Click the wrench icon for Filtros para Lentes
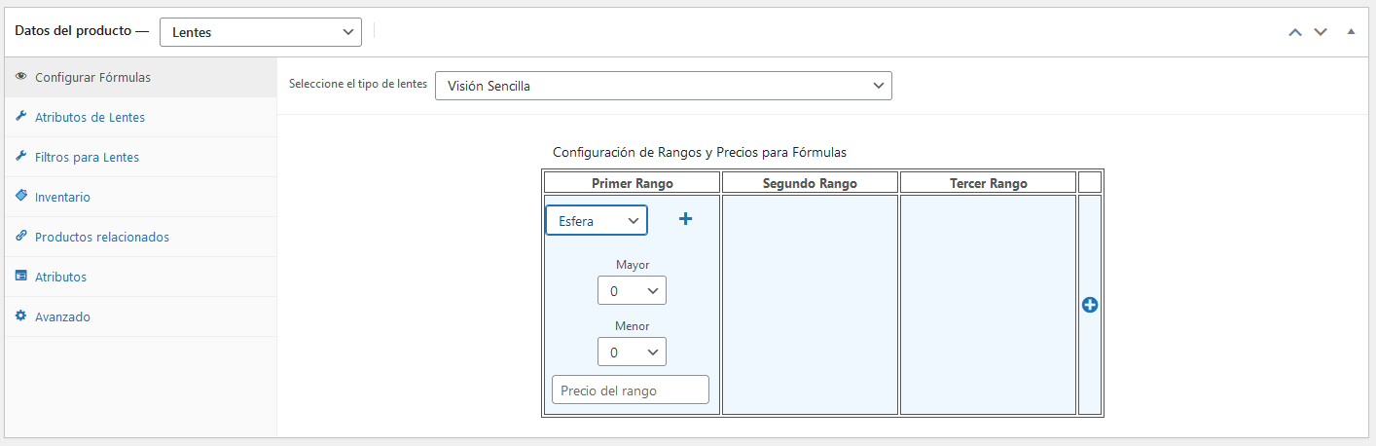The image size is (1376, 446). point(21,157)
